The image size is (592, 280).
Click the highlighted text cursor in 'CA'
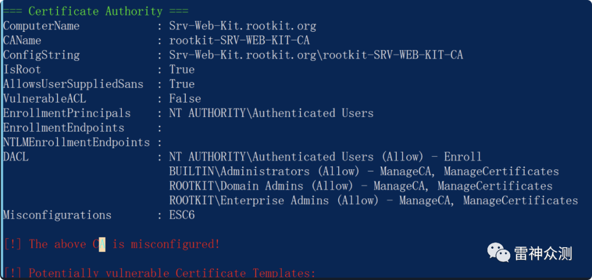(102, 244)
